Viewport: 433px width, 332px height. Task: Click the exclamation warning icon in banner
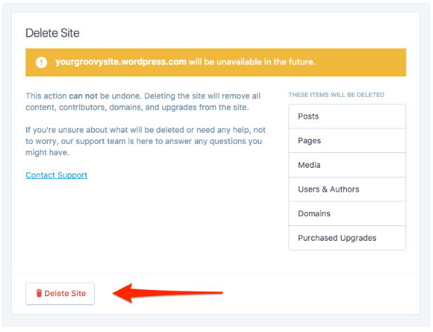point(41,62)
